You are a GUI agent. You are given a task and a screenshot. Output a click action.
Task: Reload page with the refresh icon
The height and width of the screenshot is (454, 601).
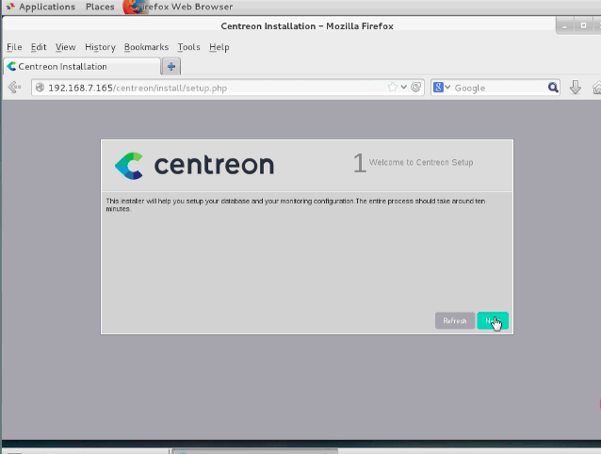pyautogui.click(x=415, y=88)
